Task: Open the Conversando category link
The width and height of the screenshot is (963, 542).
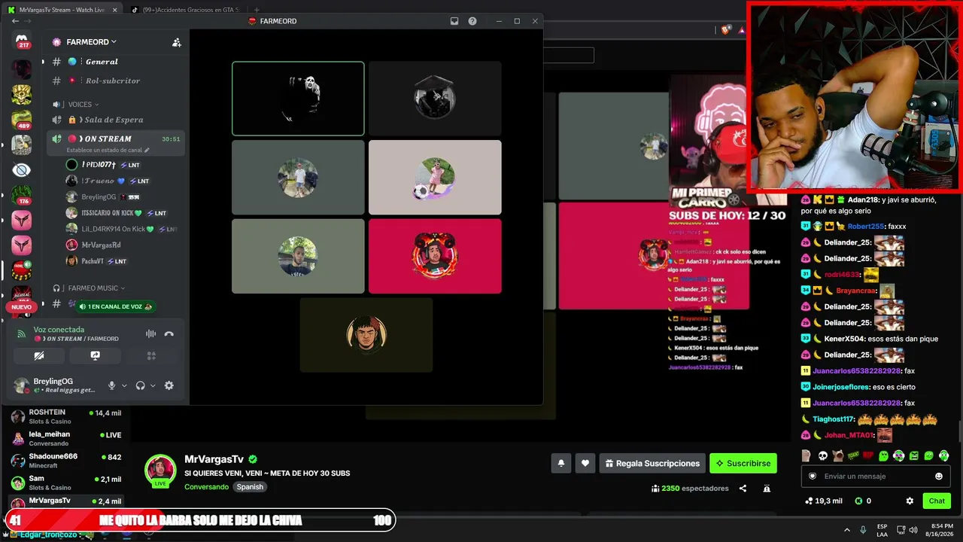Action: tap(206, 487)
